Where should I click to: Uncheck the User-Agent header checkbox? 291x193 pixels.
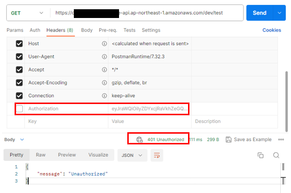pyautogui.click(x=19, y=57)
